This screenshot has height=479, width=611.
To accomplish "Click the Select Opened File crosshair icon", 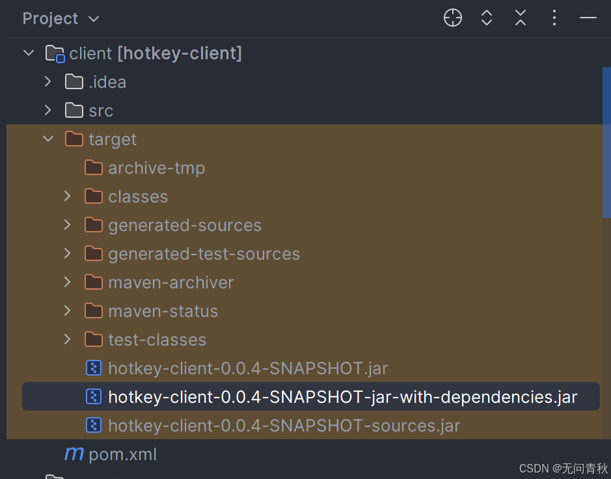I will pyautogui.click(x=453, y=18).
